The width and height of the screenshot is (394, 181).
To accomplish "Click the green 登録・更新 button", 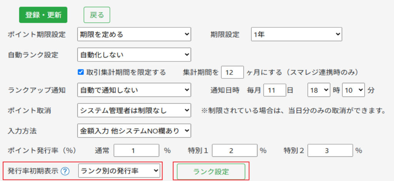I will point(43,15).
